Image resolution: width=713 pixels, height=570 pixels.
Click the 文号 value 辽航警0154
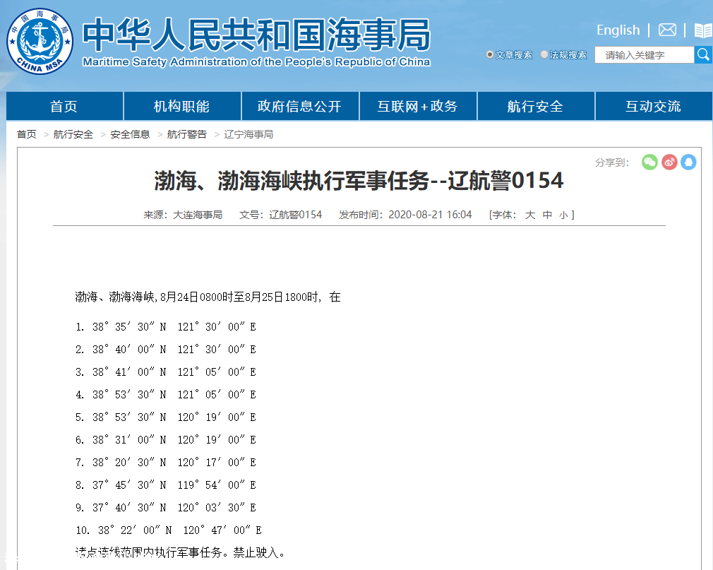click(x=295, y=215)
